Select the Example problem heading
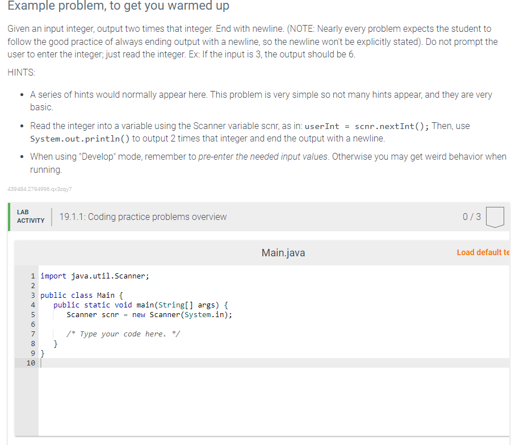Viewport: 511px width, 445px height. pos(119,7)
